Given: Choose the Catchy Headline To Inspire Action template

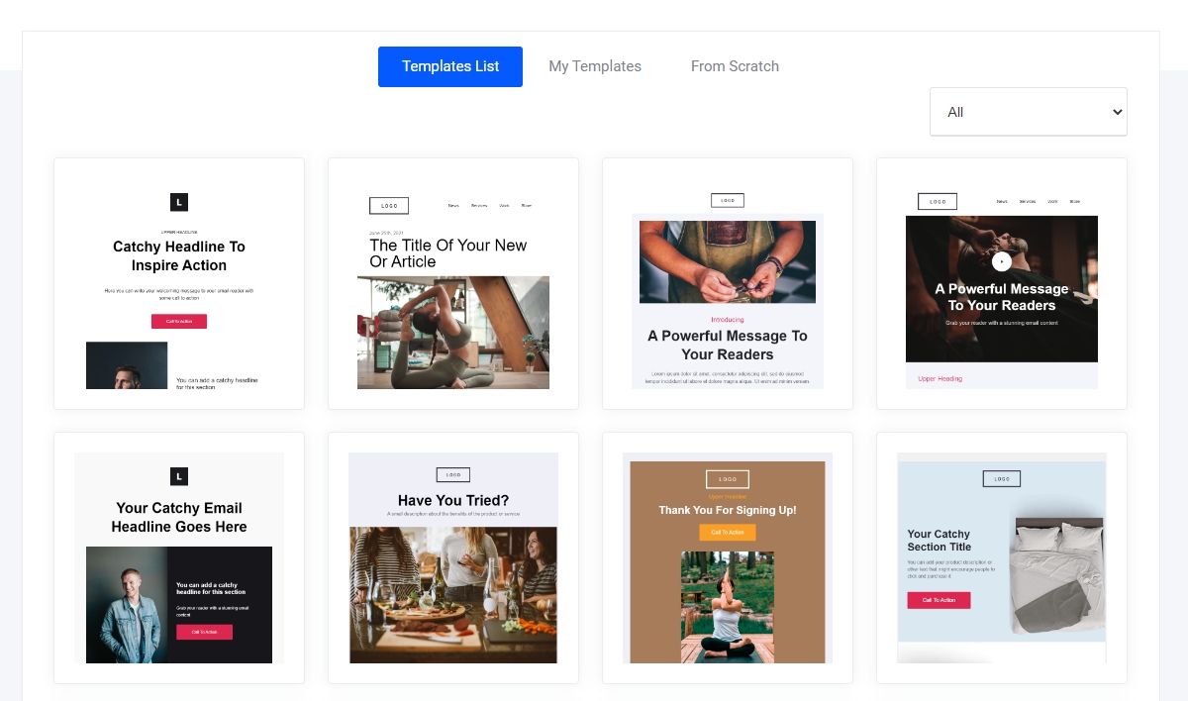Looking at the screenshot, I should 179,283.
